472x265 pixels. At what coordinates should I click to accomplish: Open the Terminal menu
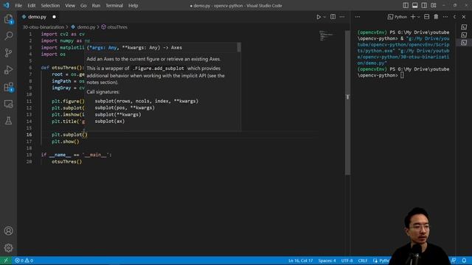click(x=114, y=5)
